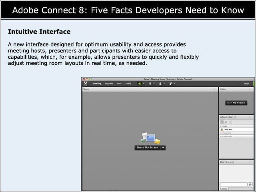Click the Share pod title
This screenshot has height=192, width=256.
86,89
